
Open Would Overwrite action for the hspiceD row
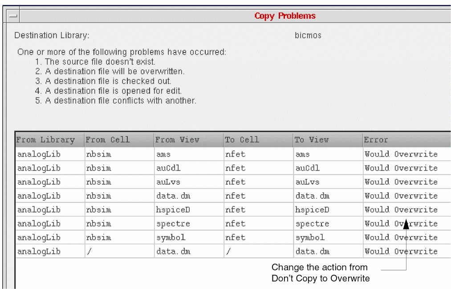tap(401, 210)
